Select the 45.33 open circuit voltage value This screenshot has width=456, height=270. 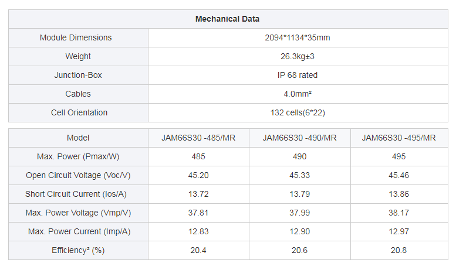point(300,175)
